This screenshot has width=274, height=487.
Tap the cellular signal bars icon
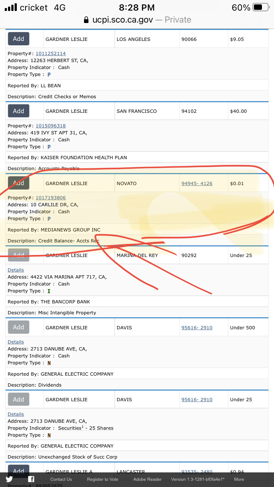click(11, 7)
